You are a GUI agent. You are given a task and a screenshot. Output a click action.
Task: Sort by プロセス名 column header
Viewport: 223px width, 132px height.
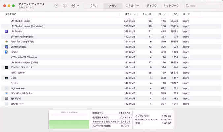[x=11, y=14]
